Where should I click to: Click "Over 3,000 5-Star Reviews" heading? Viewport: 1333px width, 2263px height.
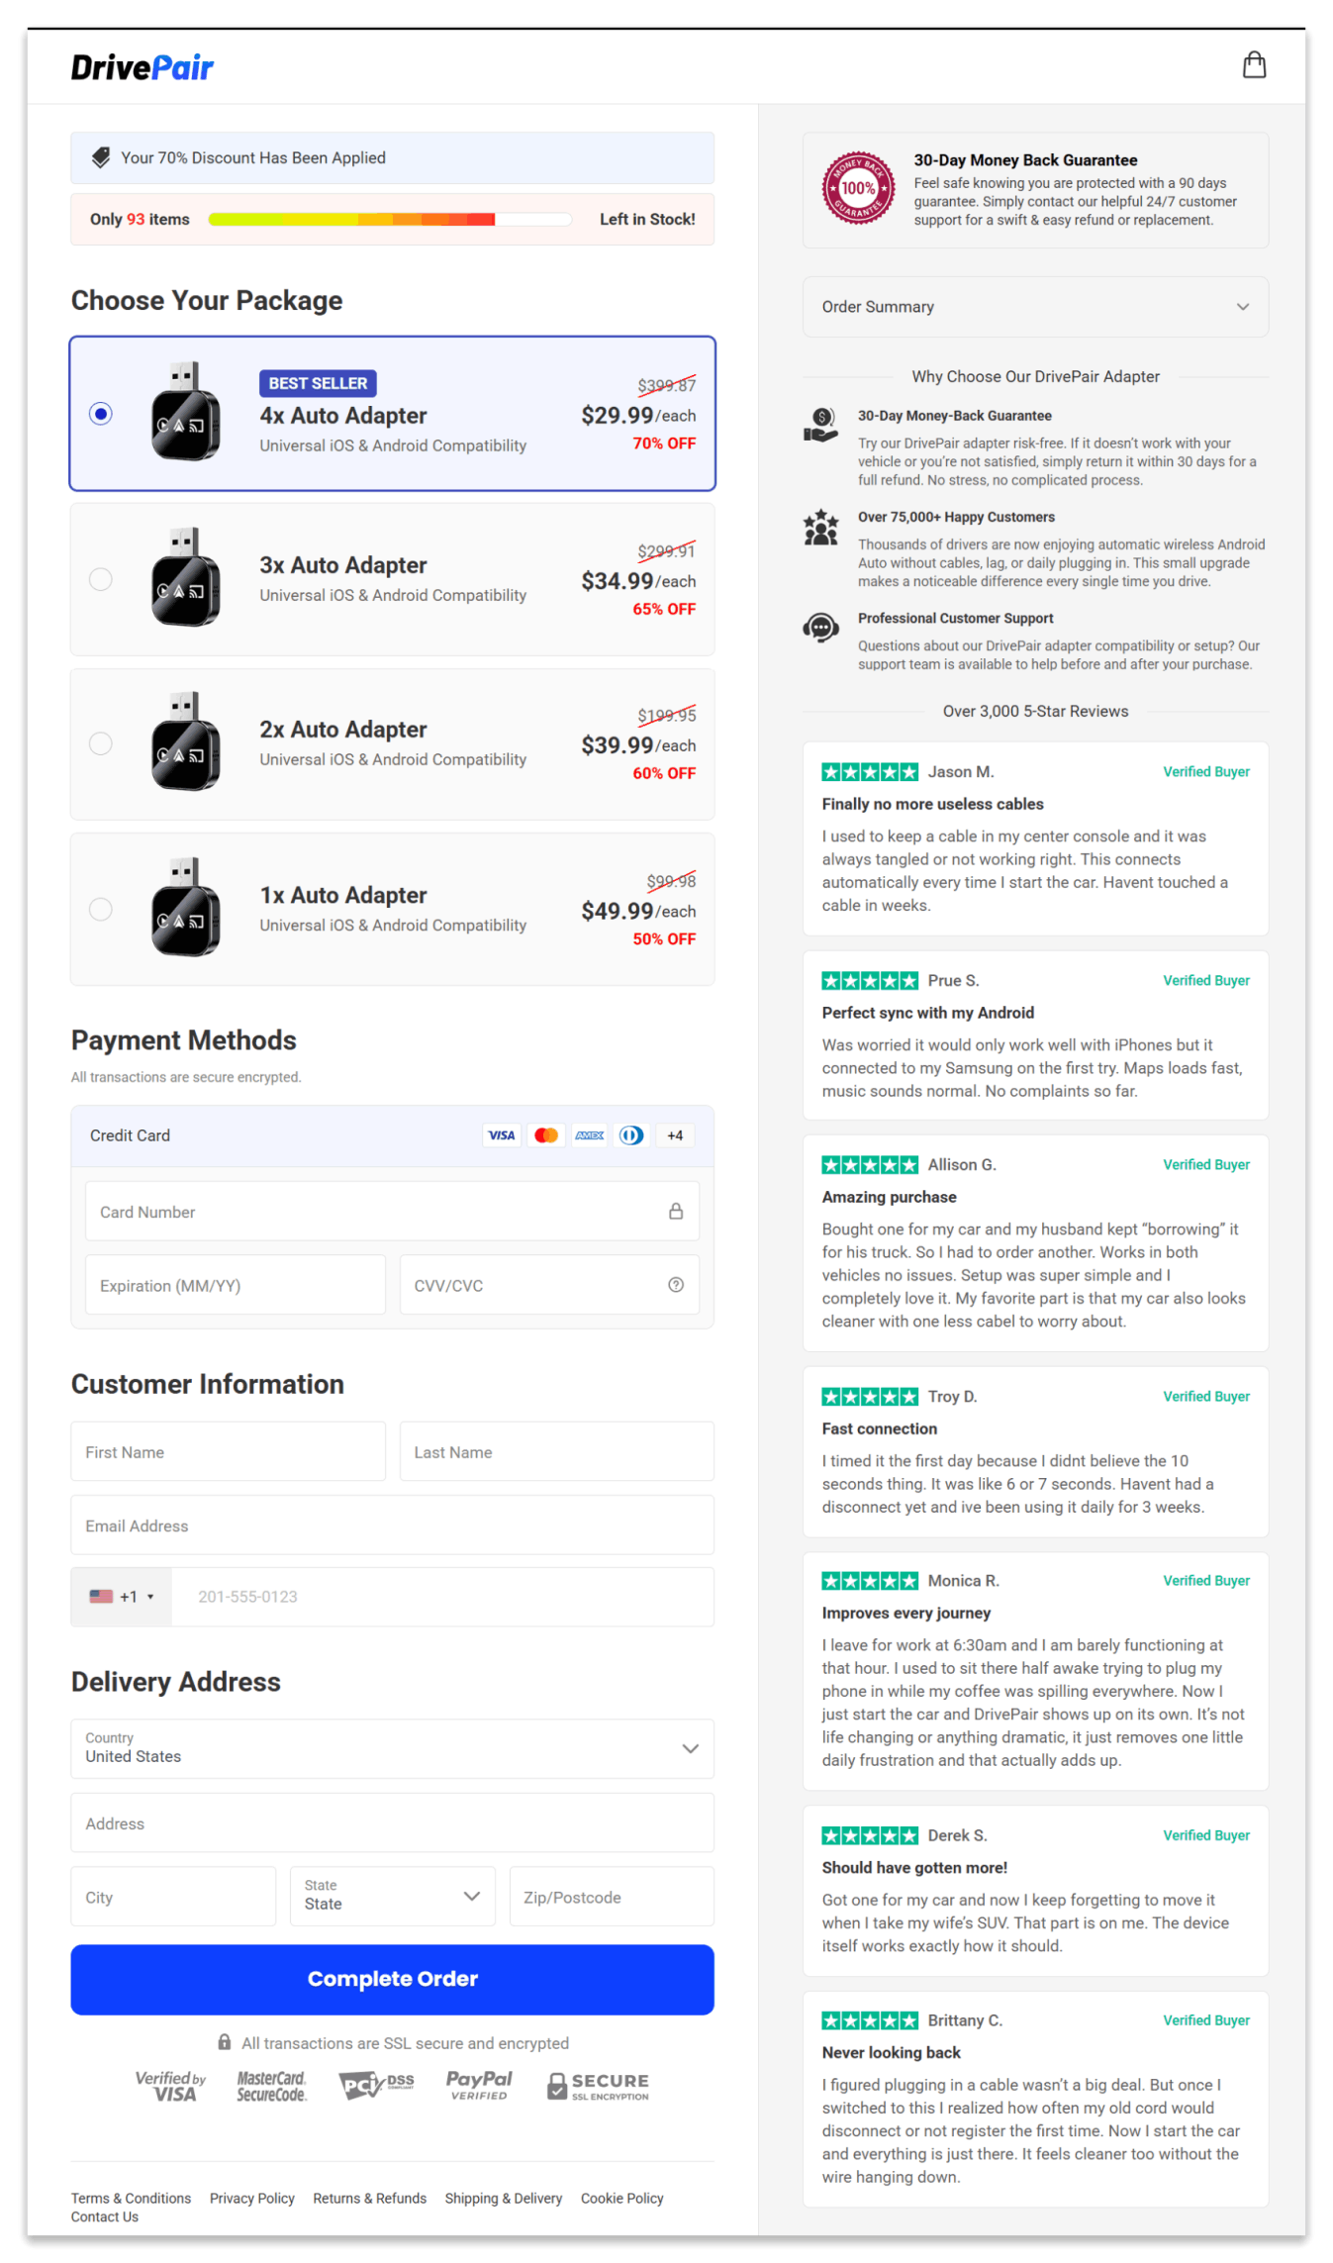(x=1035, y=711)
